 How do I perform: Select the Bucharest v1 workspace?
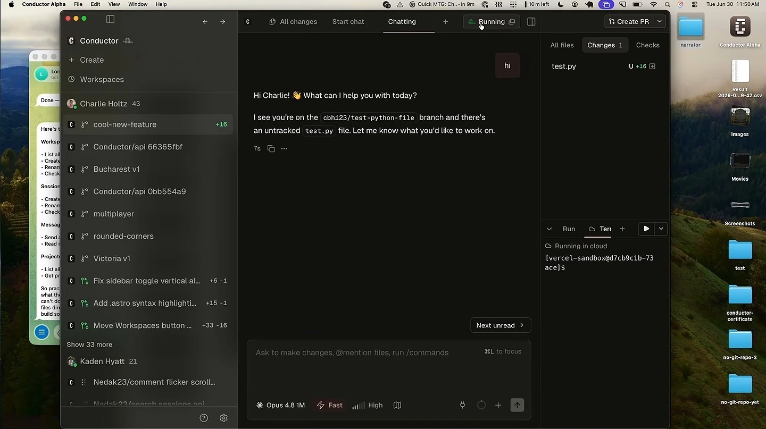coord(148,169)
